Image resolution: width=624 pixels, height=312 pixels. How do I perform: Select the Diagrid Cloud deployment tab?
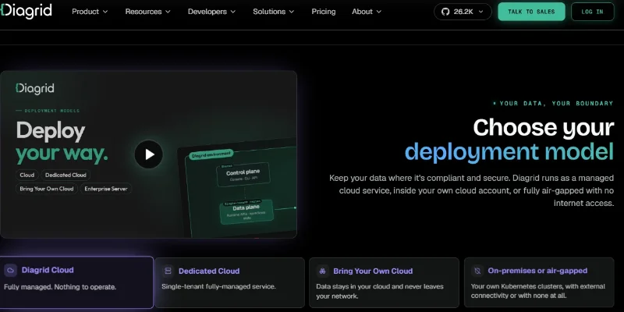76,282
